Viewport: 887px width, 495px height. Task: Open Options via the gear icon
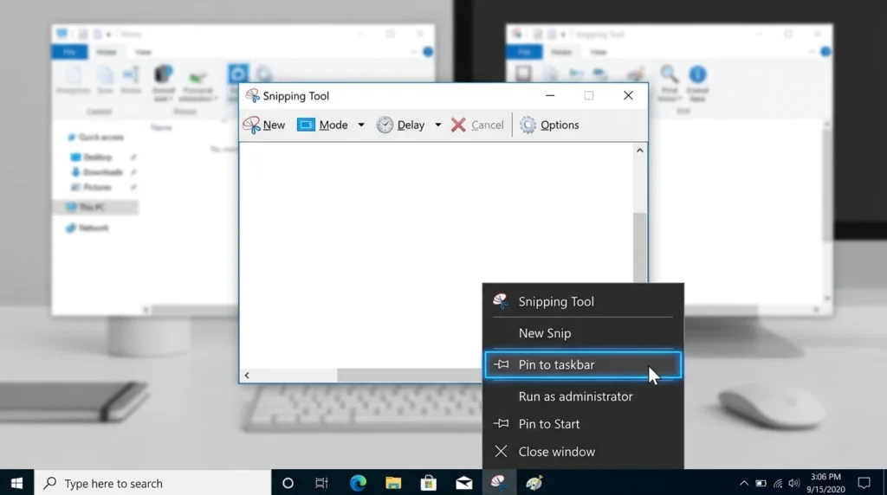528,125
